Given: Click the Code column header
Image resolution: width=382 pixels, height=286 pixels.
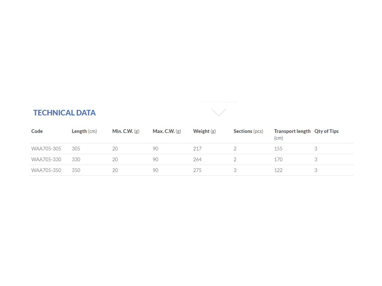Looking at the screenshot, I should (37, 131).
